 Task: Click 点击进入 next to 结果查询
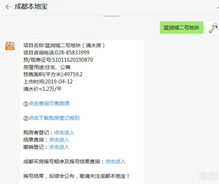[x=59, y=140]
